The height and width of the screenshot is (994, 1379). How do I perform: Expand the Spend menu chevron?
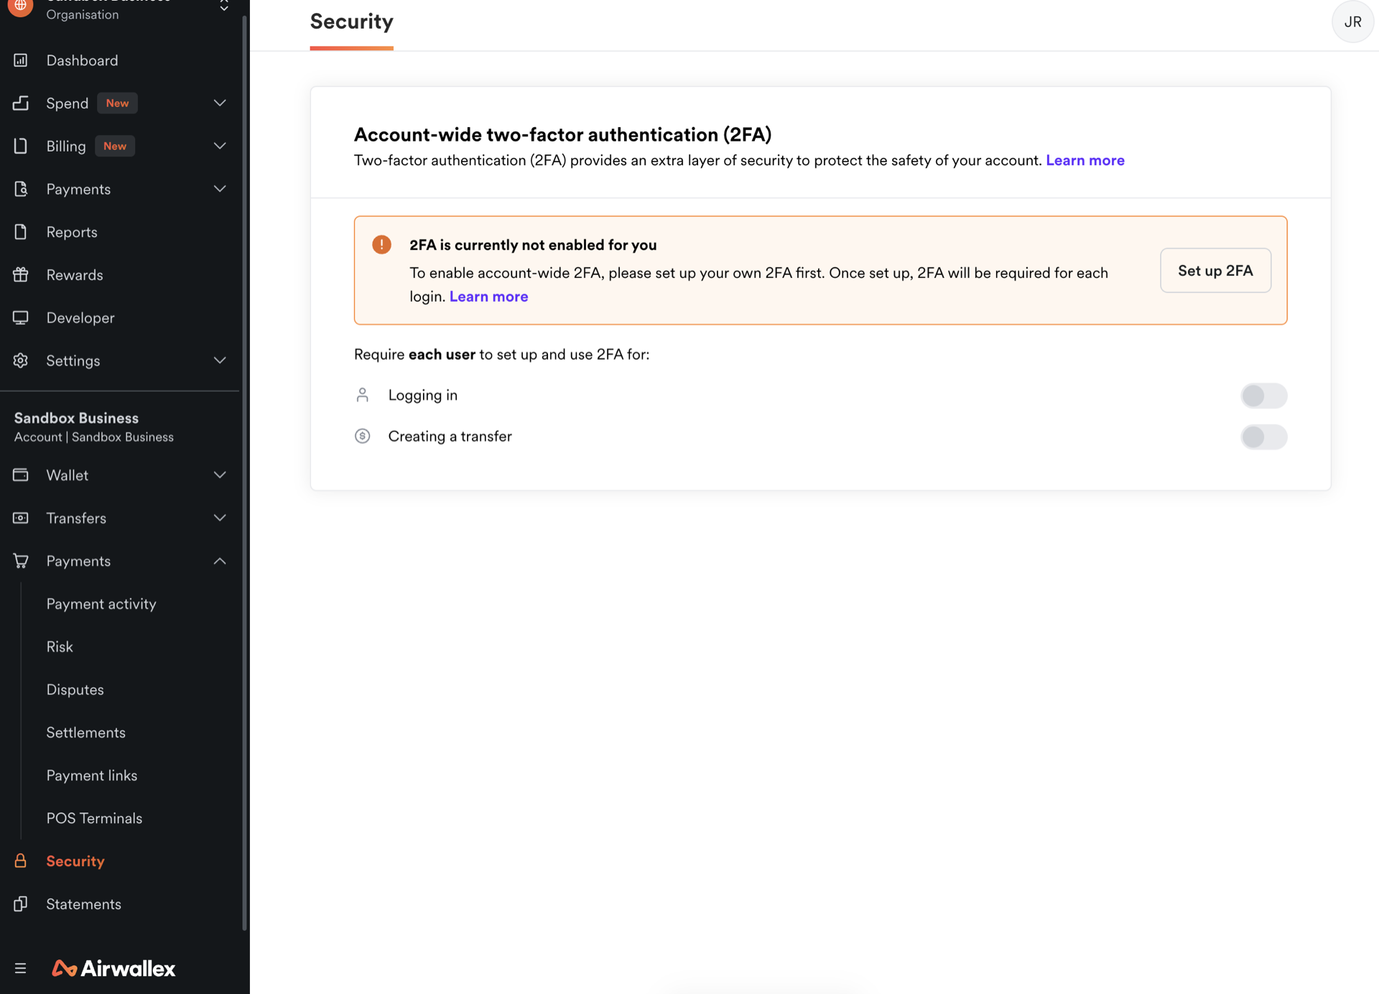point(220,103)
